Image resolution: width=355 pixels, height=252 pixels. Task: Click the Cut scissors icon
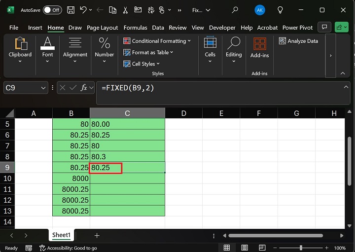coord(125,10)
